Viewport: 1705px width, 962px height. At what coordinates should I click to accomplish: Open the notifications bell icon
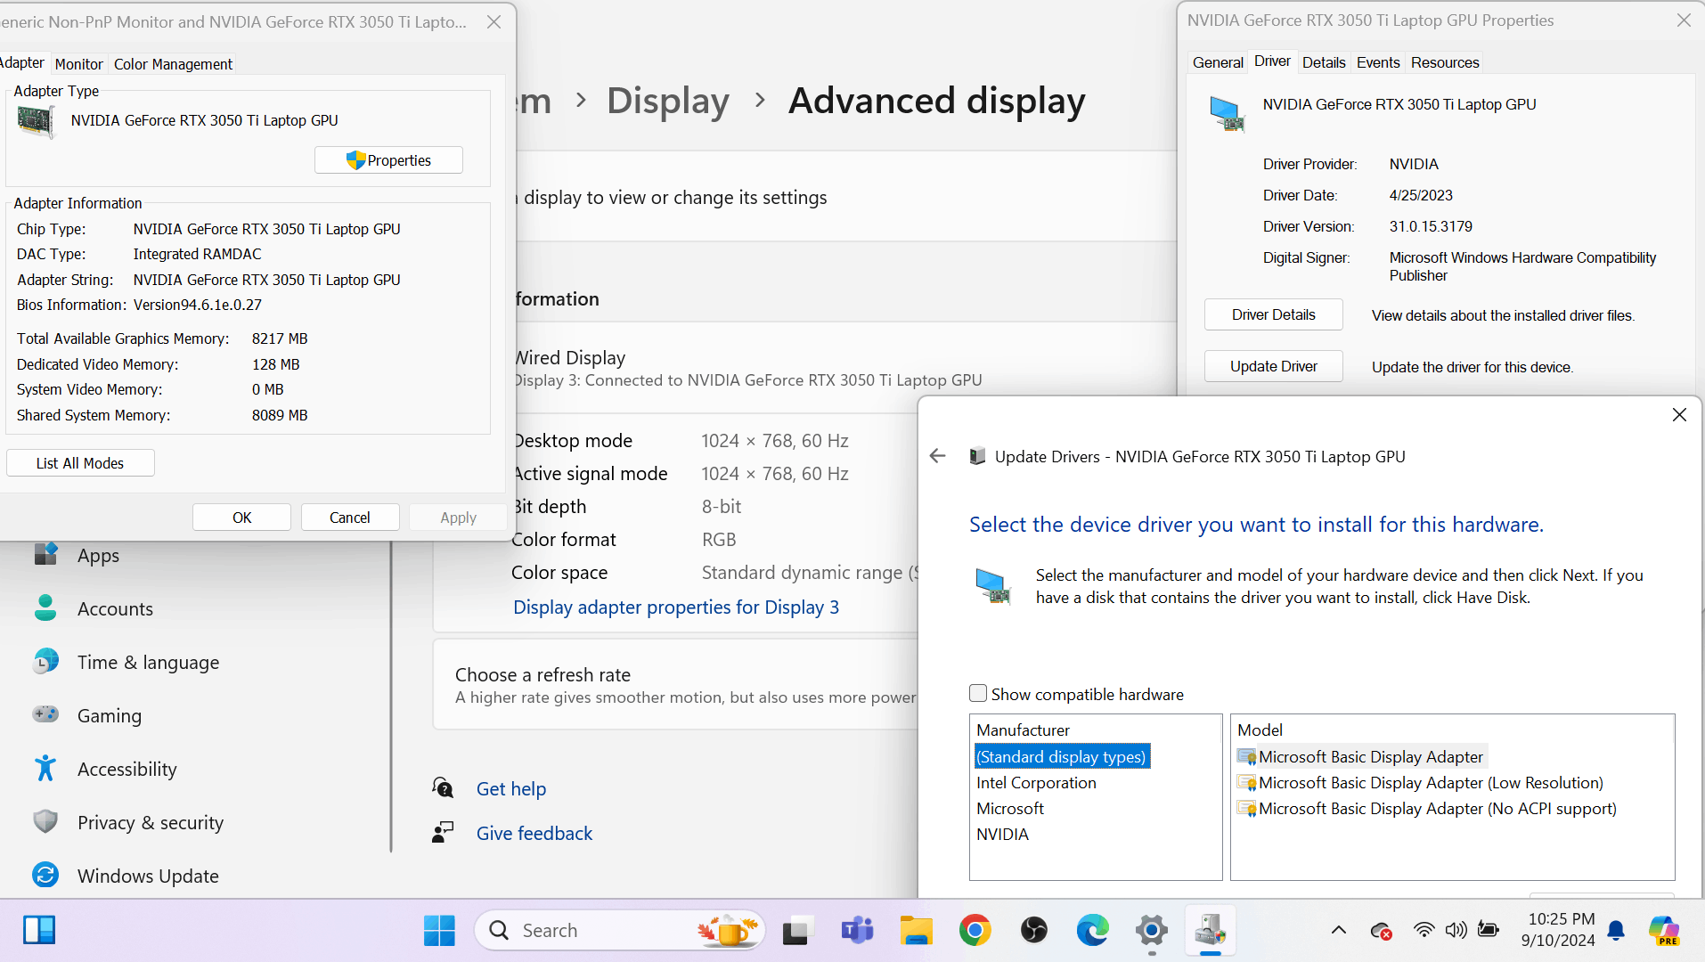(x=1616, y=930)
